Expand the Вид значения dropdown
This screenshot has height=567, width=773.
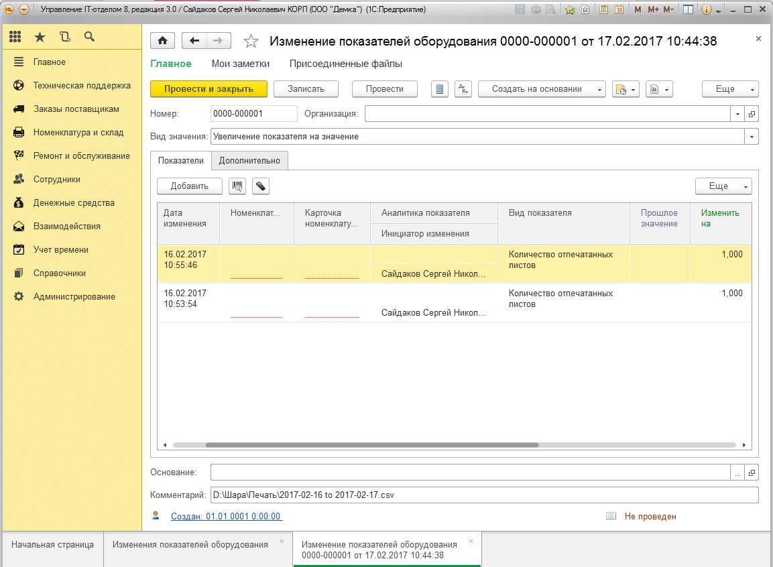pos(752,137)
